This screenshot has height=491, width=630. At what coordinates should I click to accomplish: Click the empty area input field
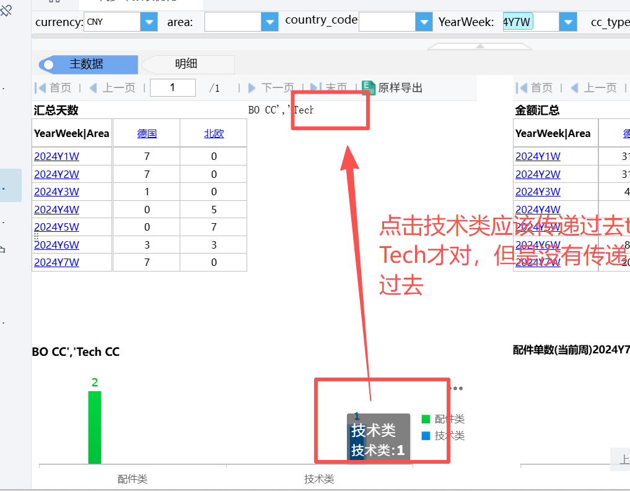tap(233, 22)
